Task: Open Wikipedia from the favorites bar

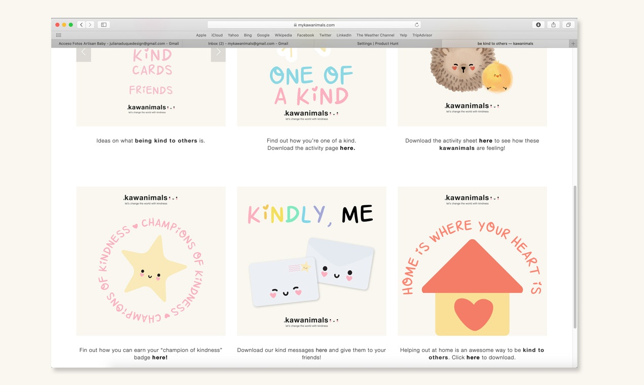Action: (x=283, y=35)
